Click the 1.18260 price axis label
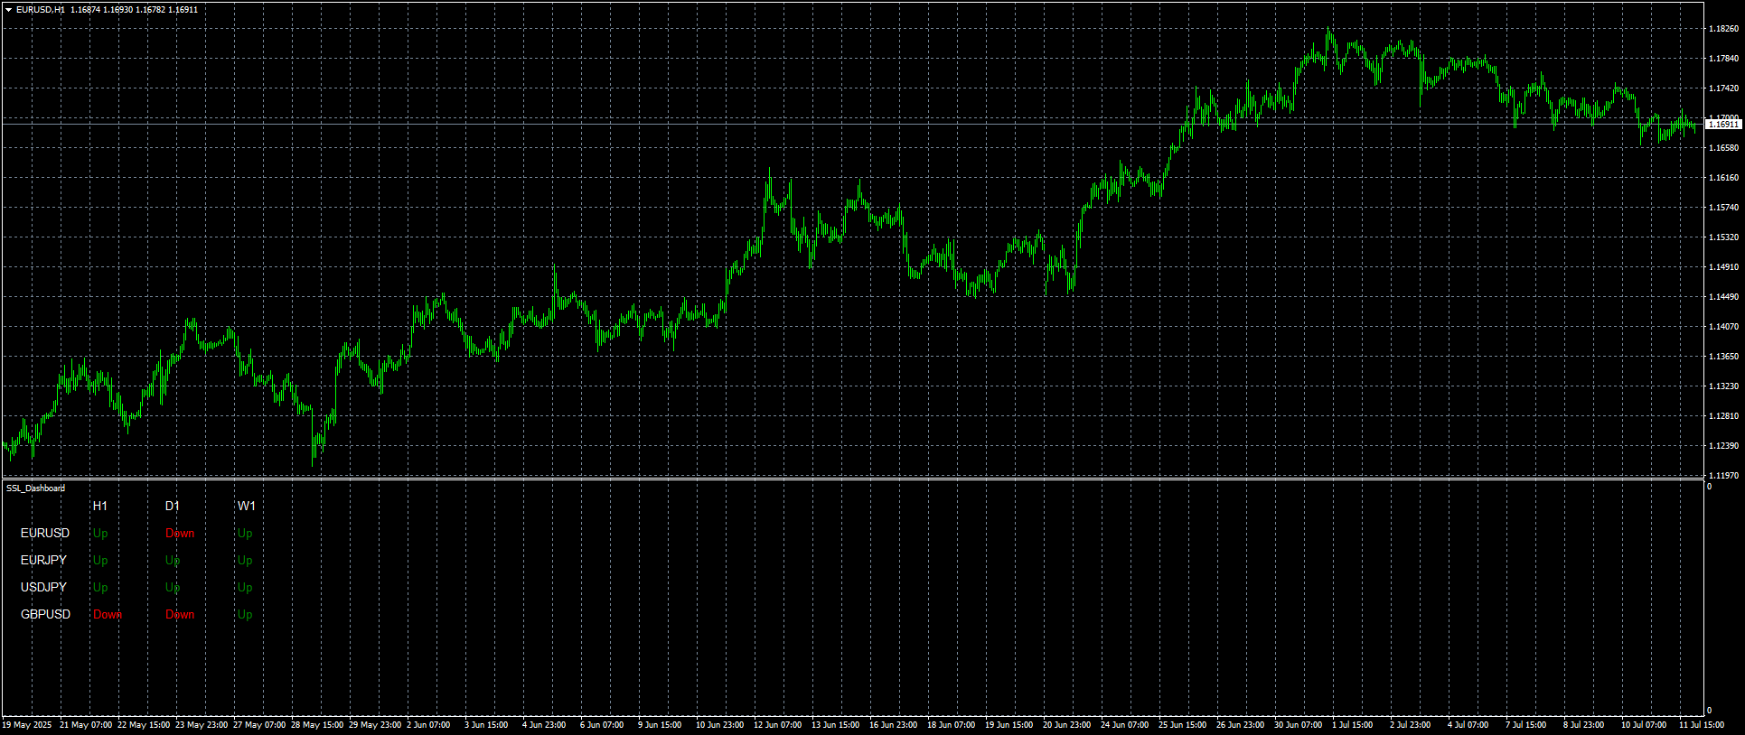Screen dimensions: 1745x735 pos(1723,29)
